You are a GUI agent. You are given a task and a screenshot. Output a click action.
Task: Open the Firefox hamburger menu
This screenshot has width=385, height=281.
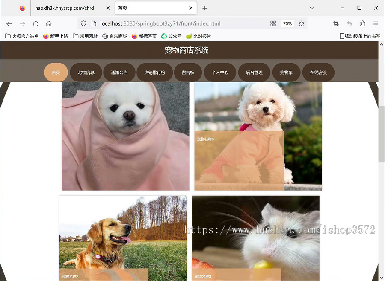[376, 23]
